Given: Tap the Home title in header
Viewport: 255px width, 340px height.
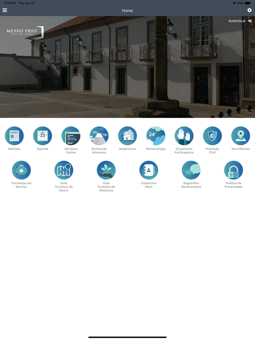Looking at the screenshot, I should (x=127, y=11).
